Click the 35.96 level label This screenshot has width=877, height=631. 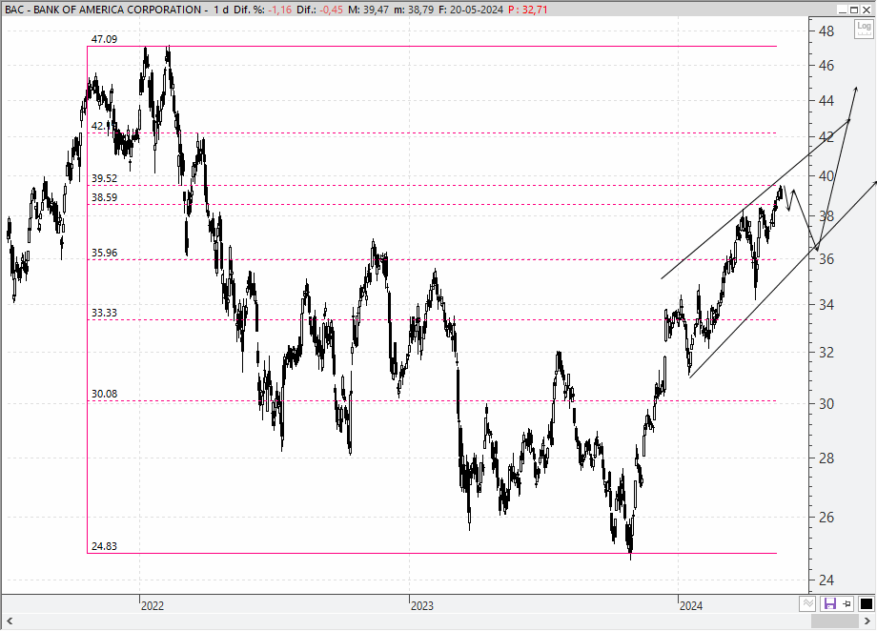[104, 253]
